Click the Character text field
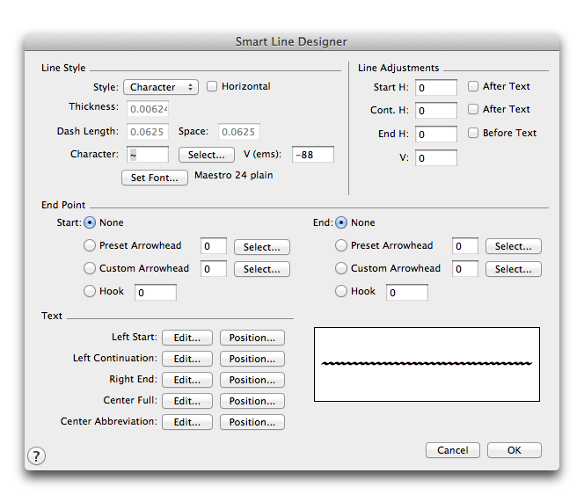The image size is (584, 502). point(147,155)
